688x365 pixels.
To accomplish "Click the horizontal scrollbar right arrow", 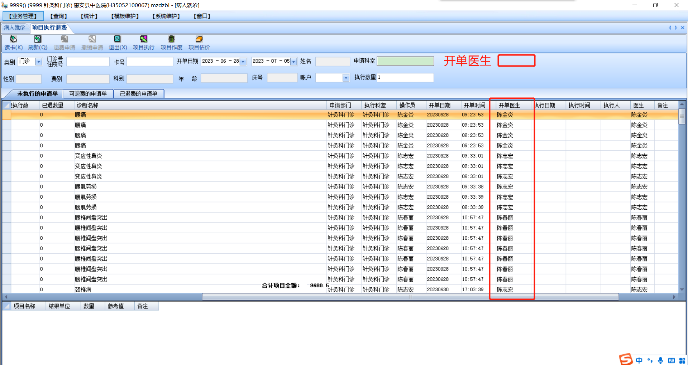I will tap(674, 297).
